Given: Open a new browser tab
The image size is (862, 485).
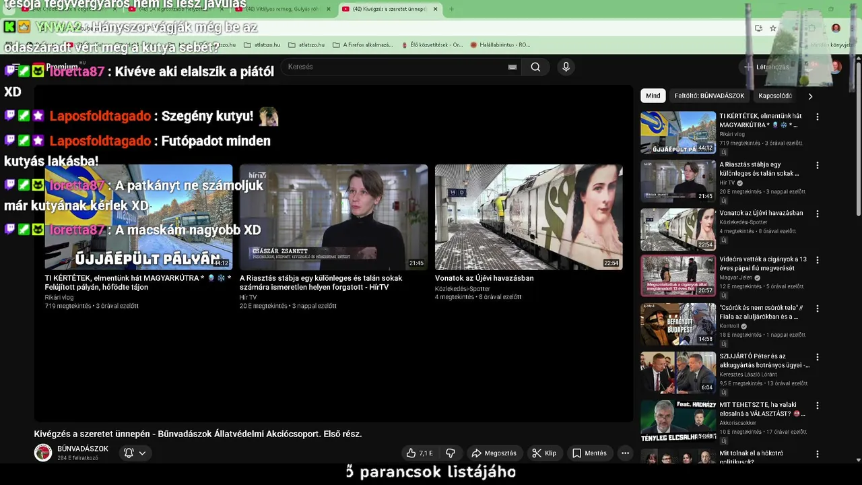Looking at the screenshot, I should 451,9.
